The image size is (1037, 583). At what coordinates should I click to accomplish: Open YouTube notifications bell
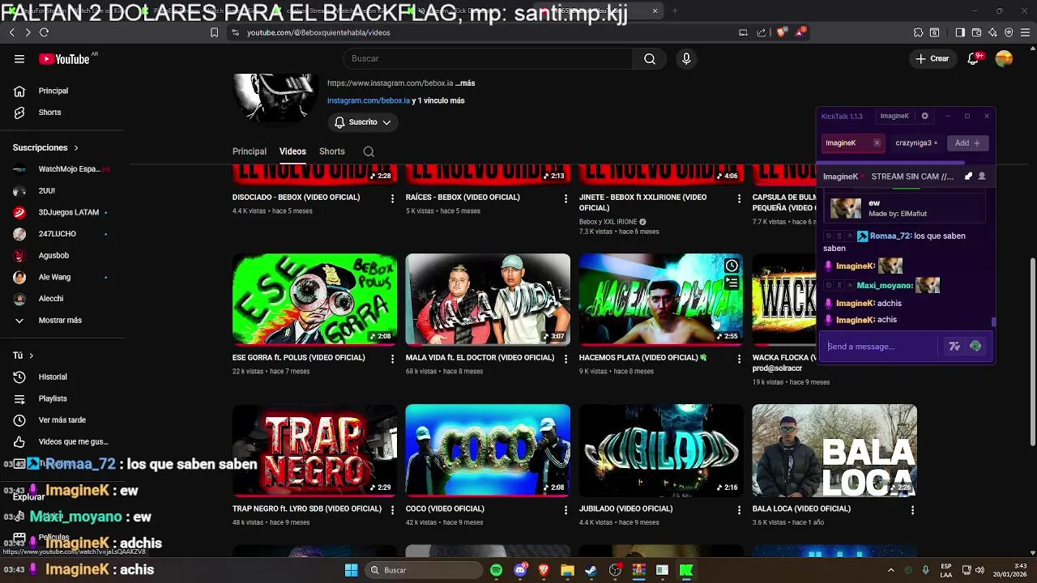click(x=975, y=59)
